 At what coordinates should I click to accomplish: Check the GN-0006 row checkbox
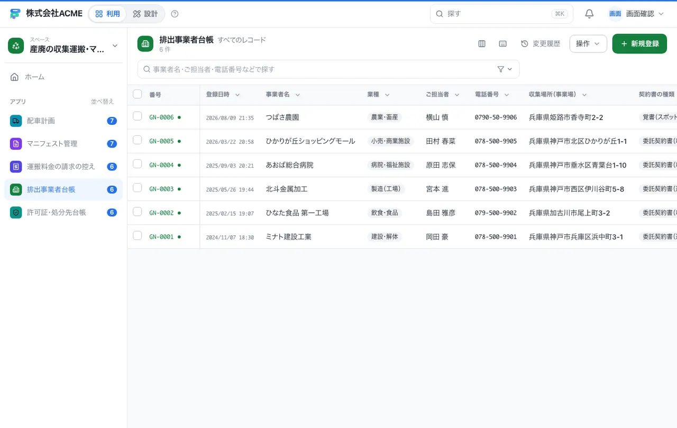(x=138, y=116)
